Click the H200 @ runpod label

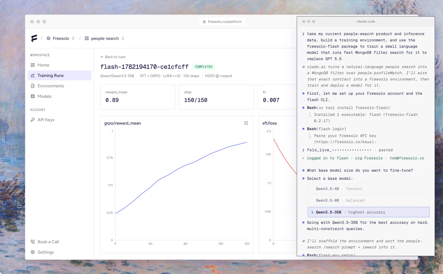tap(218, 76)
